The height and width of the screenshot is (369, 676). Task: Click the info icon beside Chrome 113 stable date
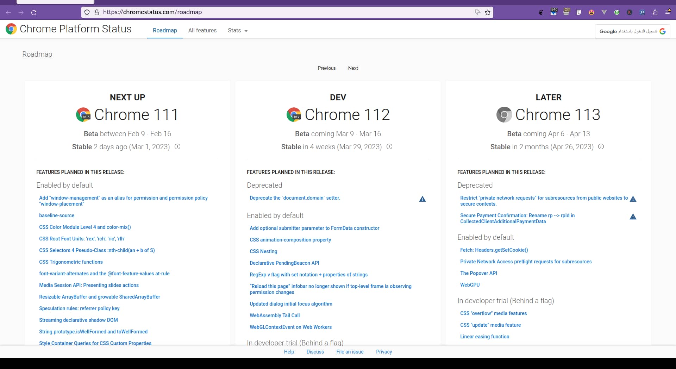tap(601, 146)
